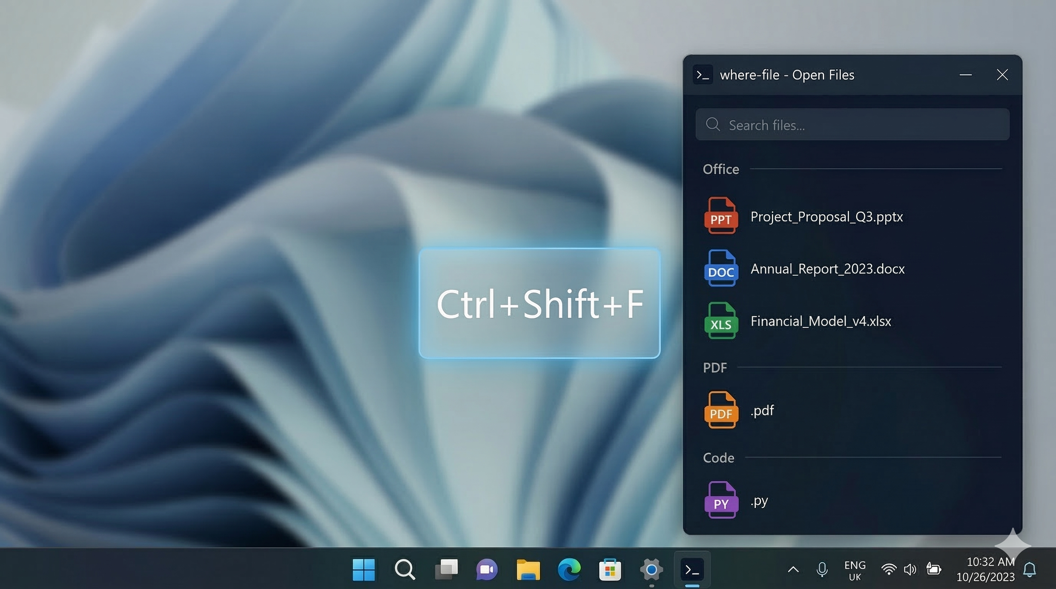Click the blue DOC file icon
The width and height of the screenshot is (1056, 589).
point(721,268)
